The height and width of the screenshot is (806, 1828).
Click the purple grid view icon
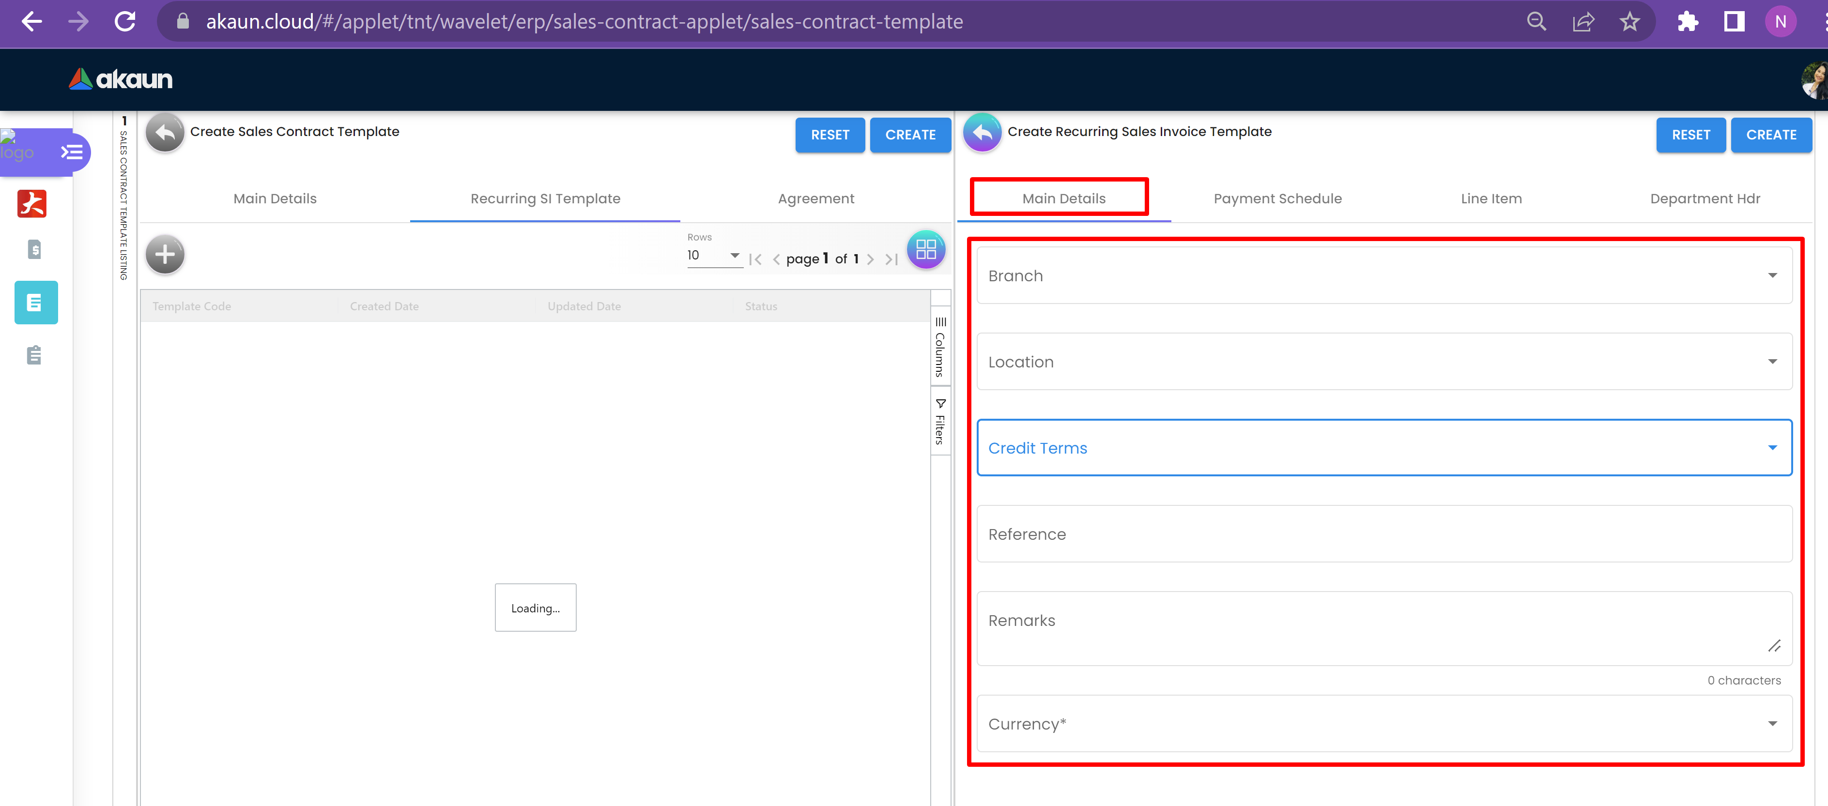pos(925,250)
